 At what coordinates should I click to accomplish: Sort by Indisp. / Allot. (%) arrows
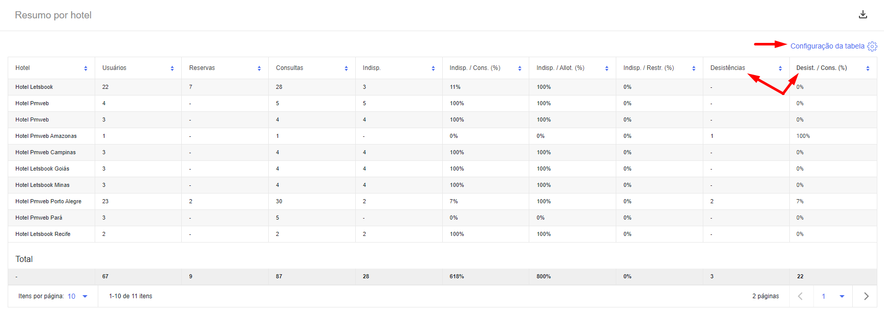point(607,68)
